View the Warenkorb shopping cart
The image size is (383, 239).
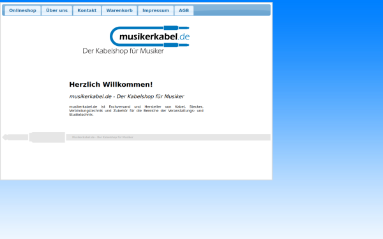119,10
